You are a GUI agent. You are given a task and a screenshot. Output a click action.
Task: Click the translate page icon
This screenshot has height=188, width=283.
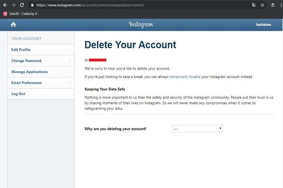(x=254, y=5)
